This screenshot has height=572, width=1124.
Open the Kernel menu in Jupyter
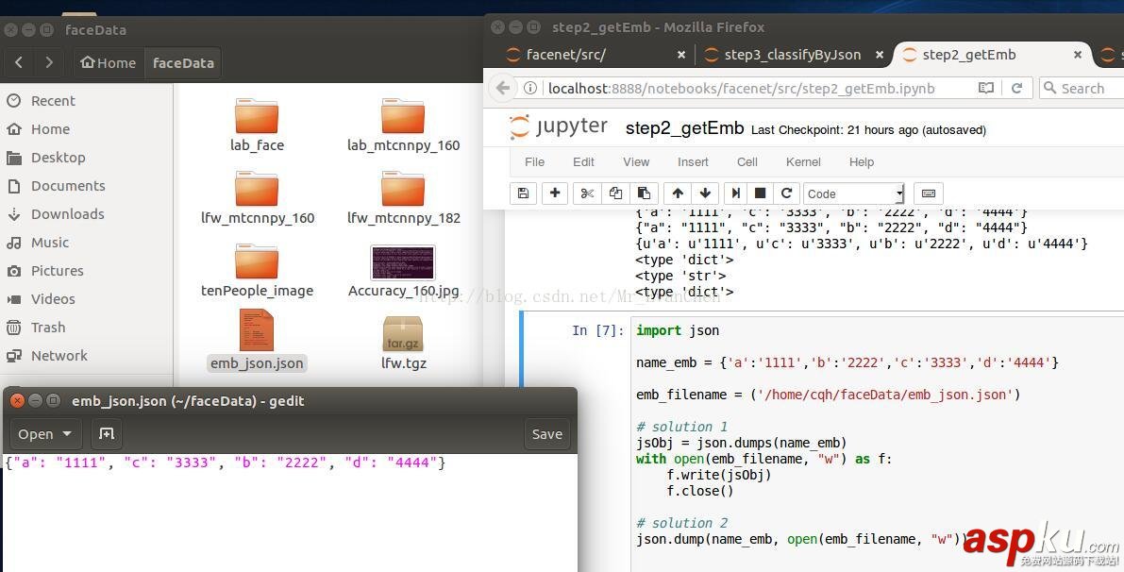coord(803,161)
